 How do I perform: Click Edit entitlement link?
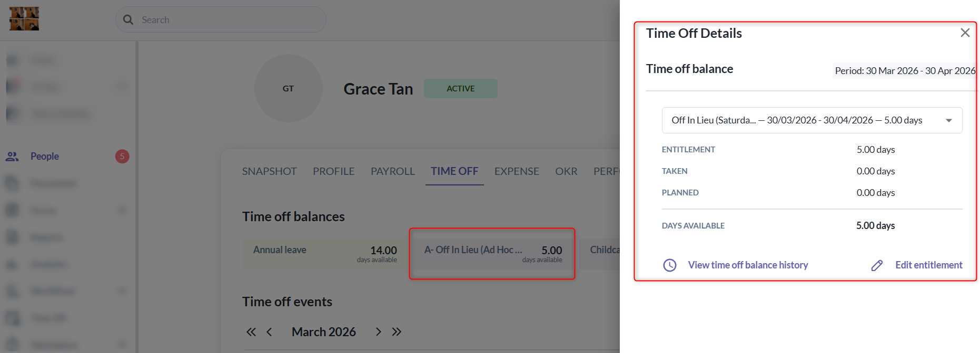[929, 265]
